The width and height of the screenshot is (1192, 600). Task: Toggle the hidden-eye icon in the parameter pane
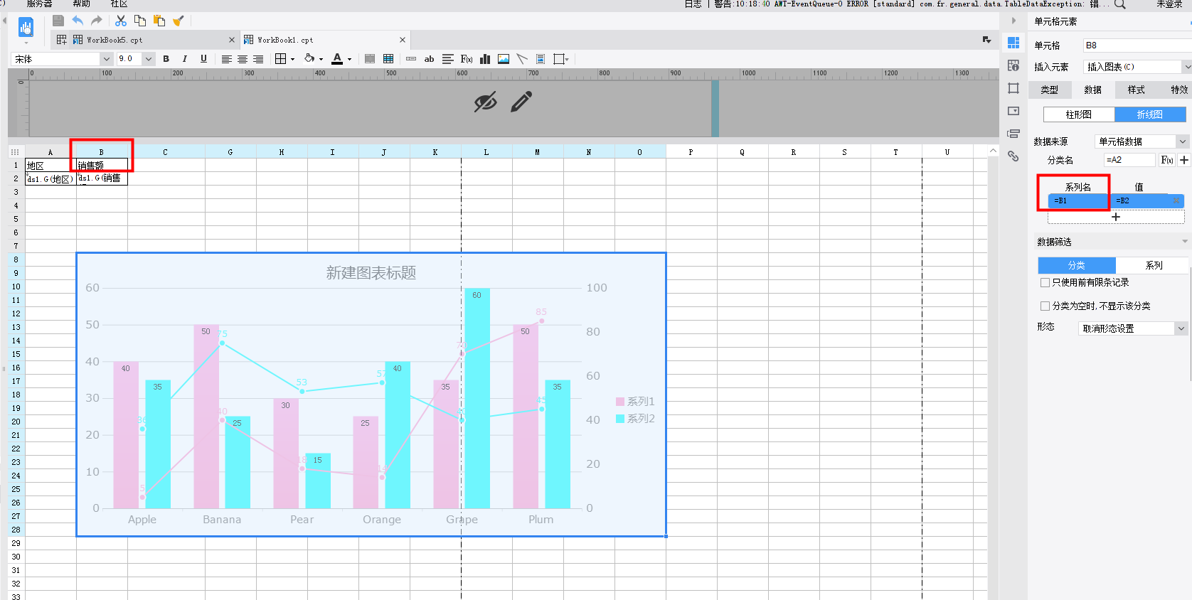486,102
